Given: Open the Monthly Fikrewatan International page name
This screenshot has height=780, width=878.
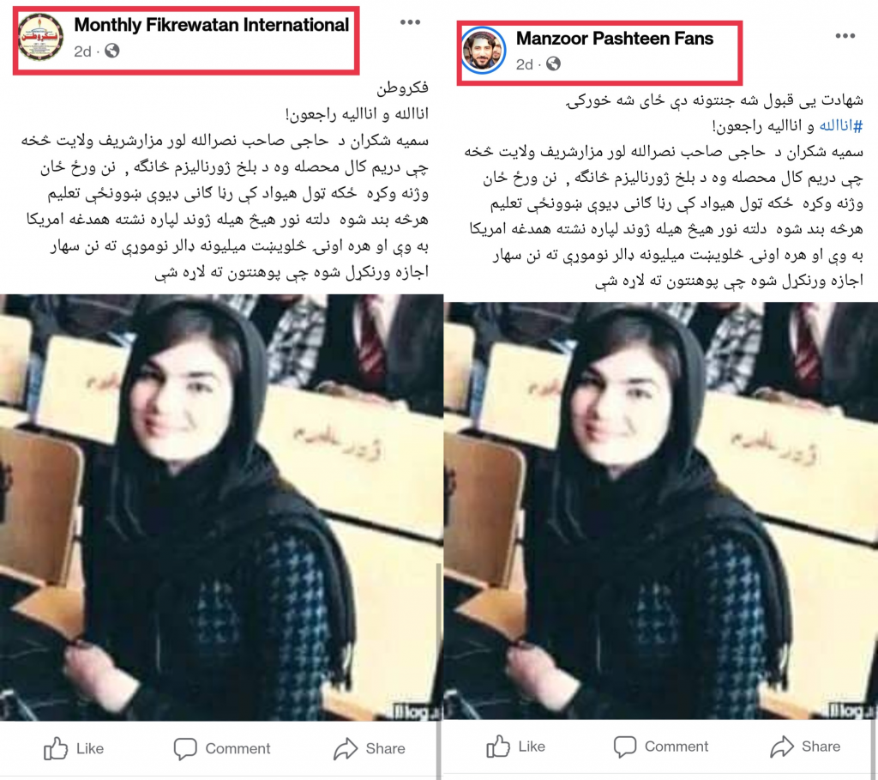Looking at the screenshot, I should tap(211, 25).
